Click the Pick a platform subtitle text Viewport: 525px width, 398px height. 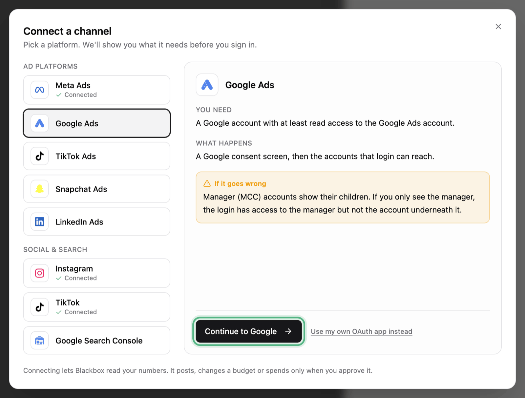point(140,45)
